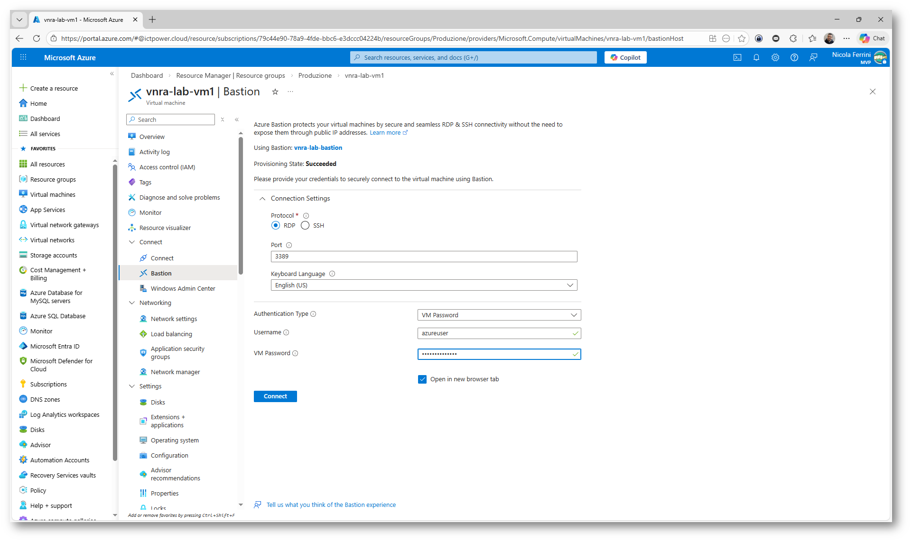
Task: Click the help question mark icon
Action: pyautogui.click(x=794, y=57)
